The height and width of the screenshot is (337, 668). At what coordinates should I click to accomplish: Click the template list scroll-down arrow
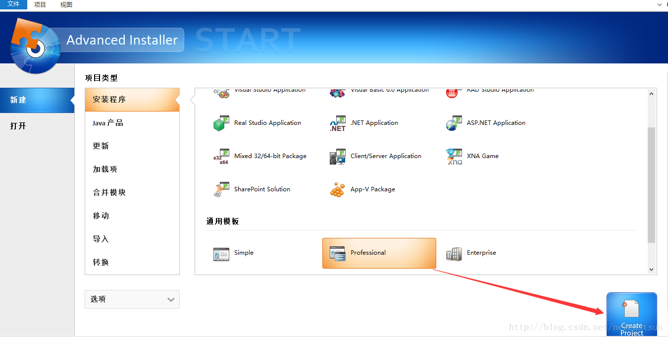(652, 270)
